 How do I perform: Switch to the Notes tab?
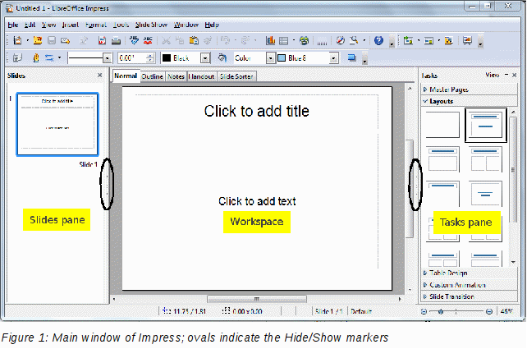(176, 76)
